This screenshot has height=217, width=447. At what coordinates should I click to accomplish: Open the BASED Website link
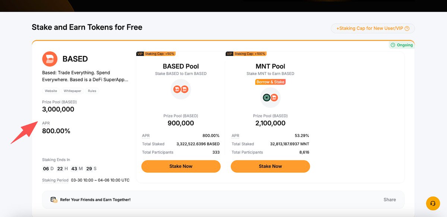51,91
